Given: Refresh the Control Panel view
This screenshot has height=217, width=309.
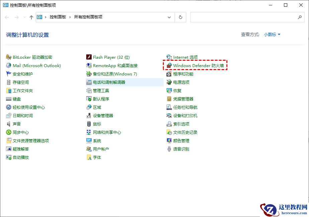Looking at the screenshot, I should click(x=180, y=17).
